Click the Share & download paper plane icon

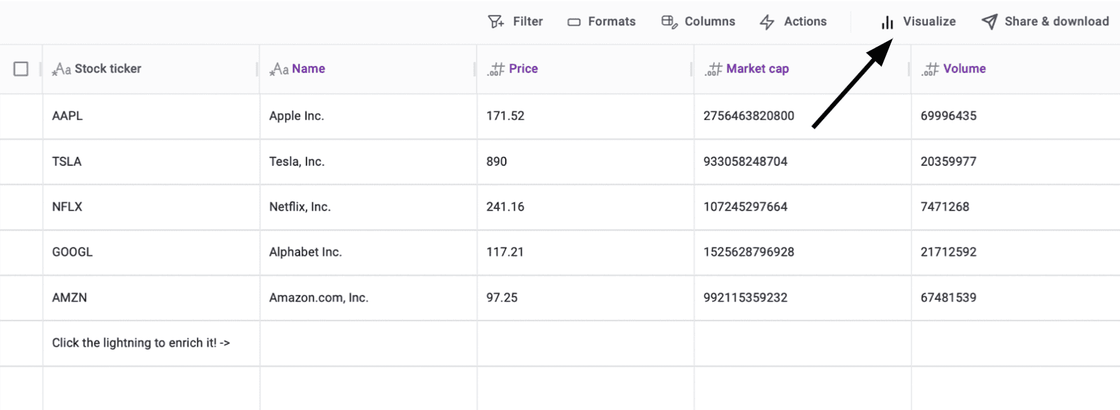[x=989, y=22]
